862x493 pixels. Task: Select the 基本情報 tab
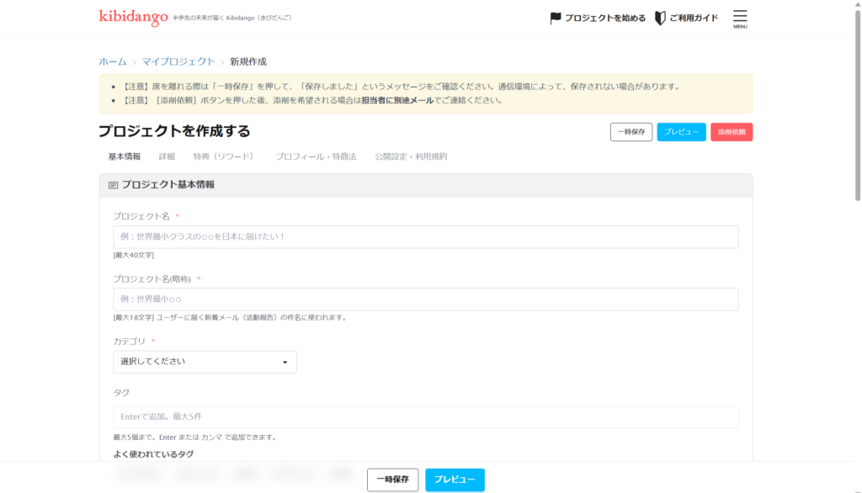125,156
